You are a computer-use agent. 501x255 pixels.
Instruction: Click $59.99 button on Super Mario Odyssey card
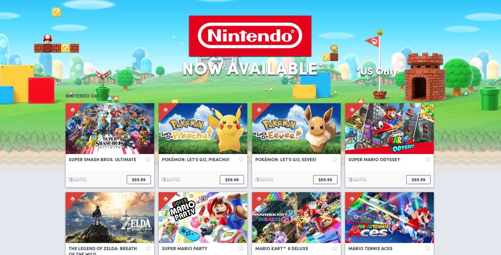[x=418, y=180]
